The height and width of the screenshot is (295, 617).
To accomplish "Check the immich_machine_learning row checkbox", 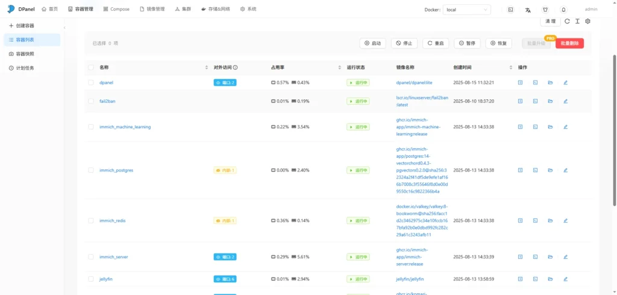I will (91, 127).
